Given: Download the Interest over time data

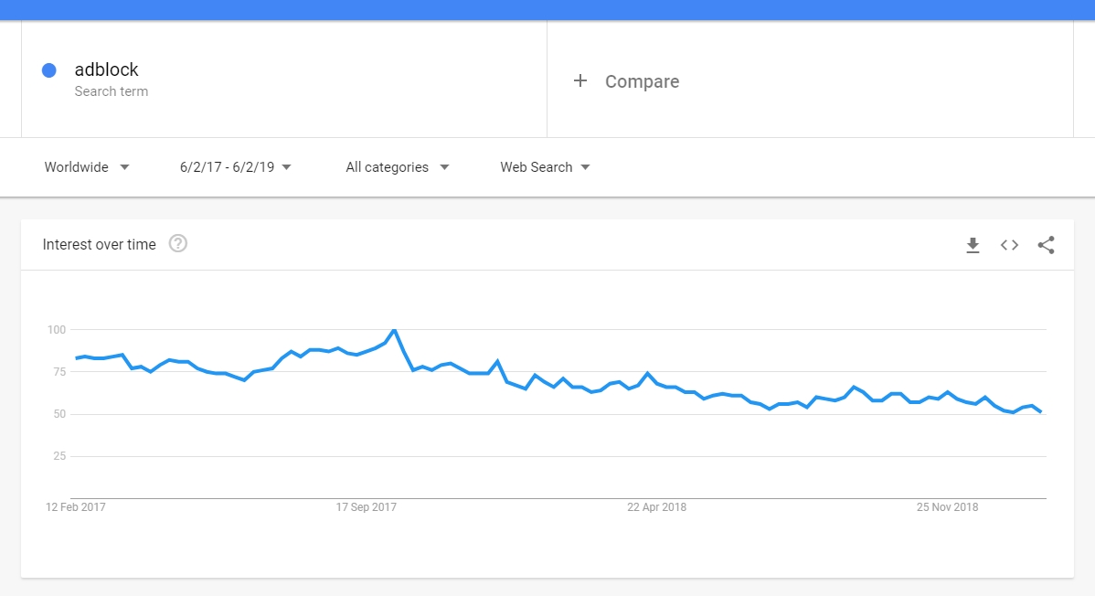Looking at the screenshot, I should (973, 245).
